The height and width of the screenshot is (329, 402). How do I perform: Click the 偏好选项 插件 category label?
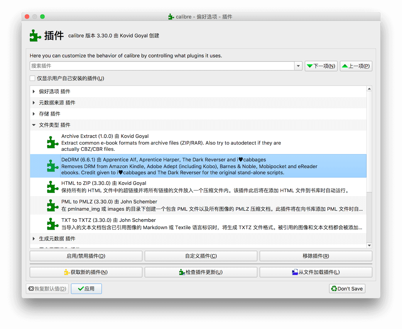(x=55, y=91)
